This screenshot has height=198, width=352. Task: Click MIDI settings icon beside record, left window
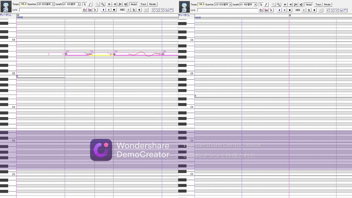point(134,10)
